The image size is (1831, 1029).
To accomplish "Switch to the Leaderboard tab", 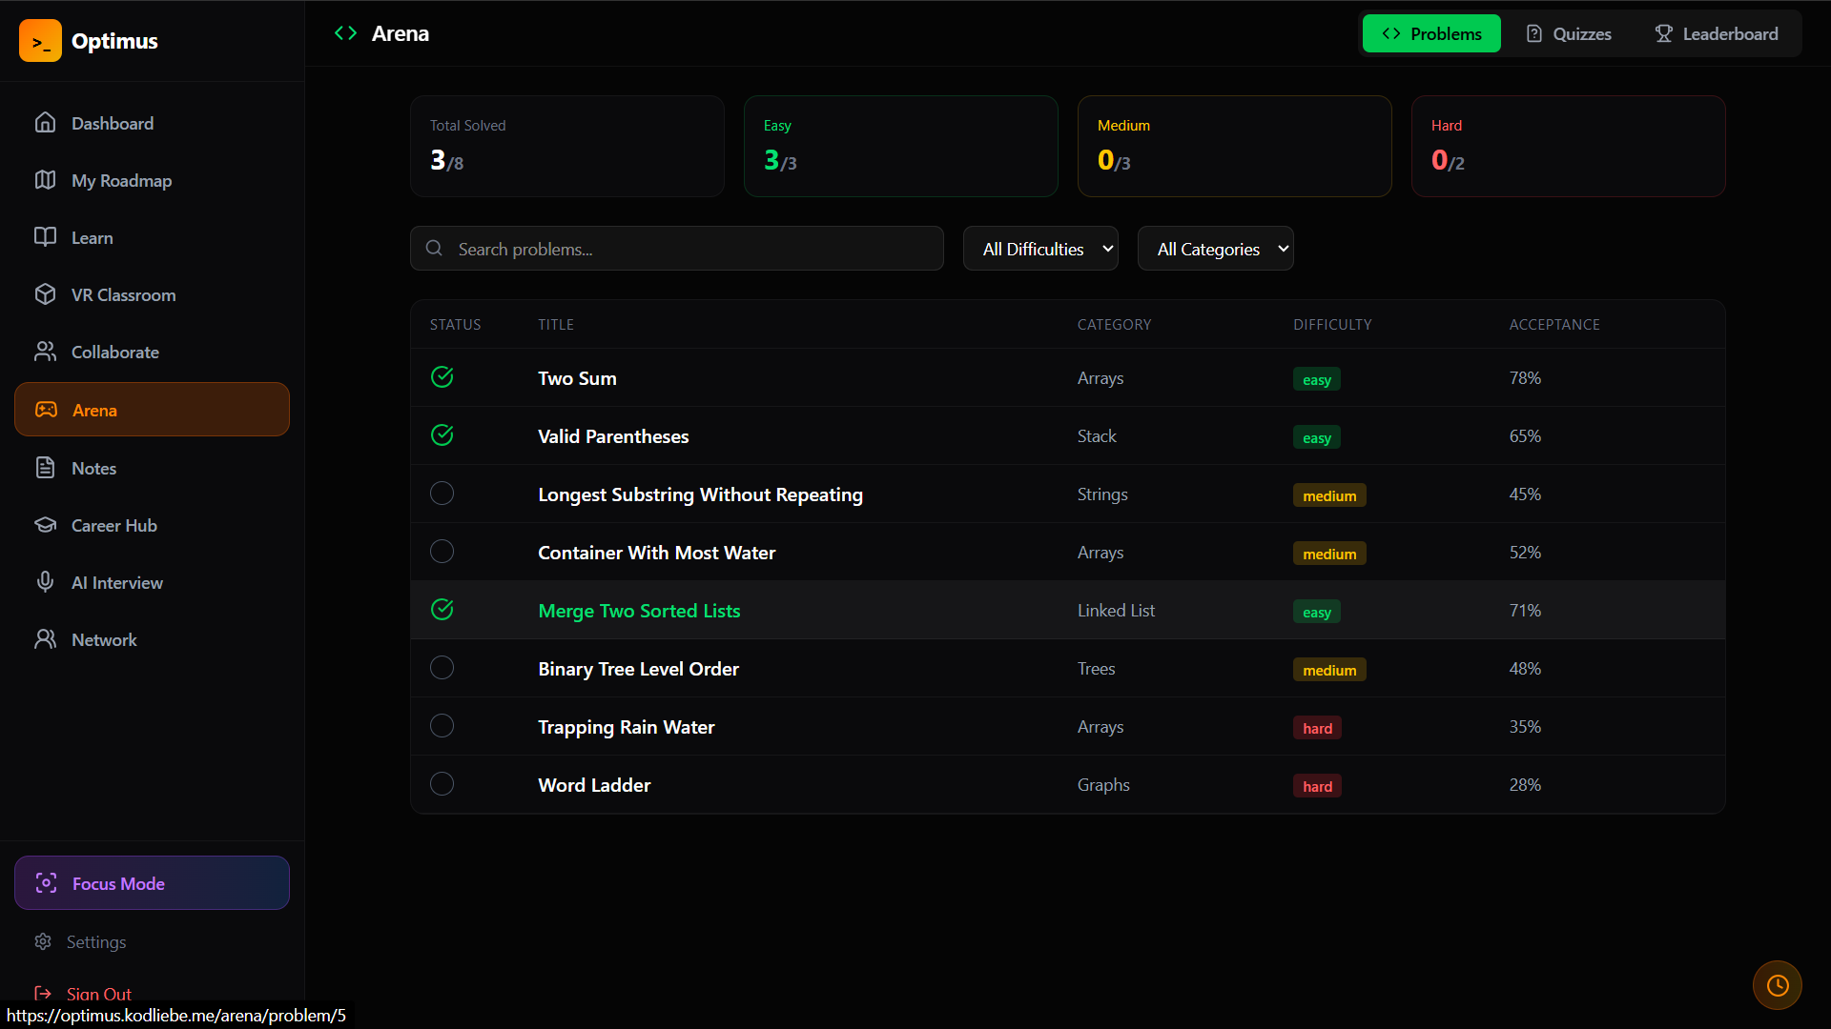I will tap(1716, 34).
